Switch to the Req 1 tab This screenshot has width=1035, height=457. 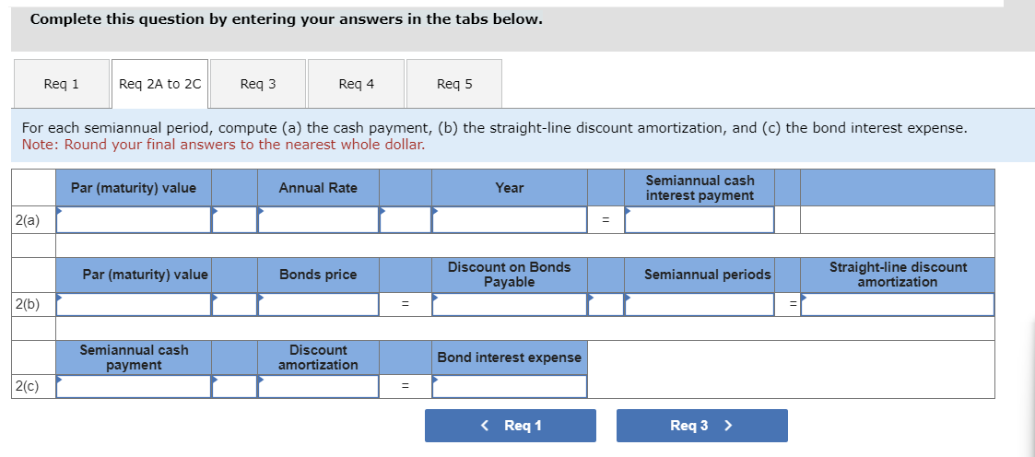pyautogui.click(x=61, y=84)
